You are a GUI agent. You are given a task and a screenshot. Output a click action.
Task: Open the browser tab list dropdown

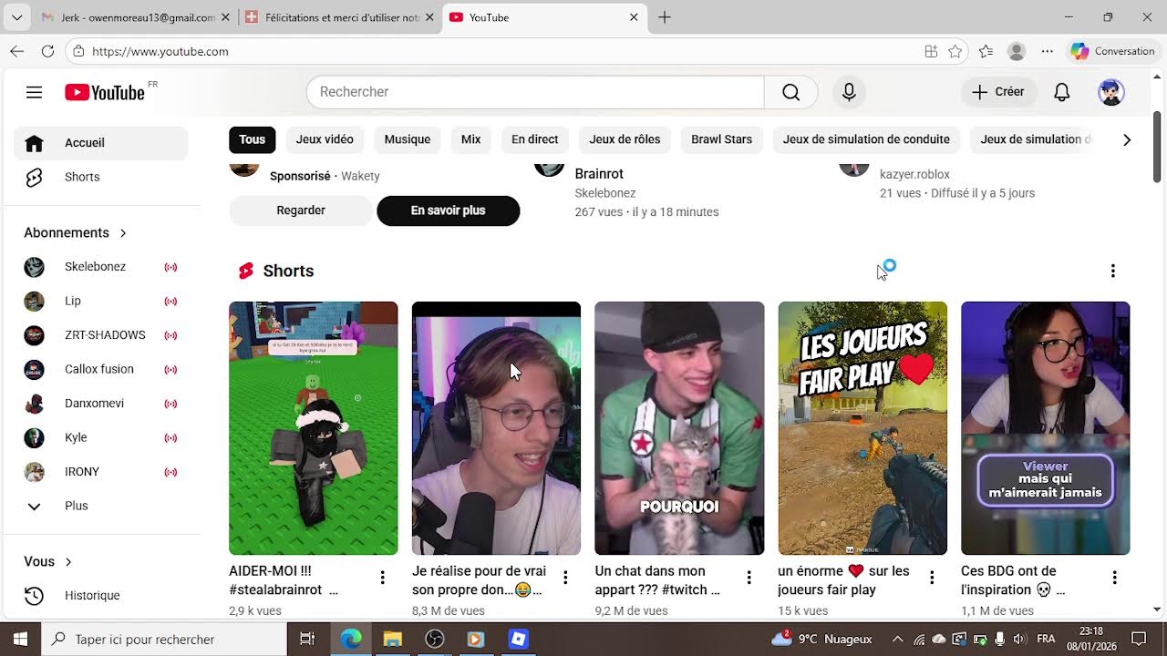(x=16, y=17)
